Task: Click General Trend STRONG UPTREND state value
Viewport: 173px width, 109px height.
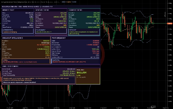Action: coord(60,17)
